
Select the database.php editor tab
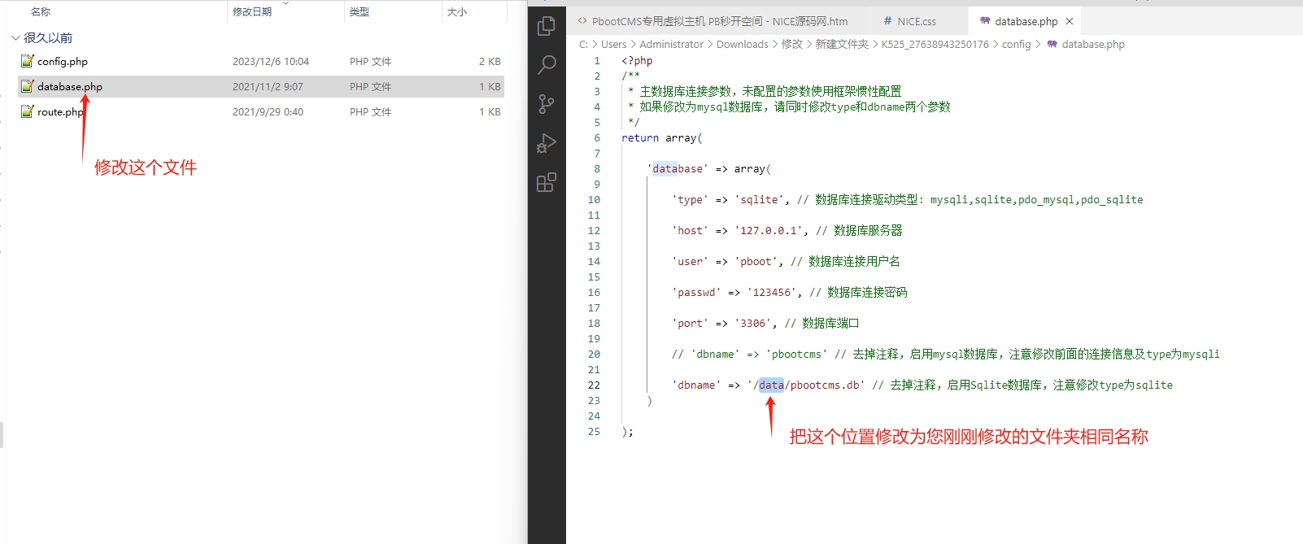pyautogui.click(x=1026, y=21)
